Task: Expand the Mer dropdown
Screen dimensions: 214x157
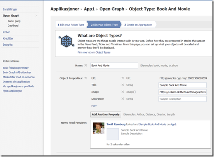Action: click(x=94, y=106)
